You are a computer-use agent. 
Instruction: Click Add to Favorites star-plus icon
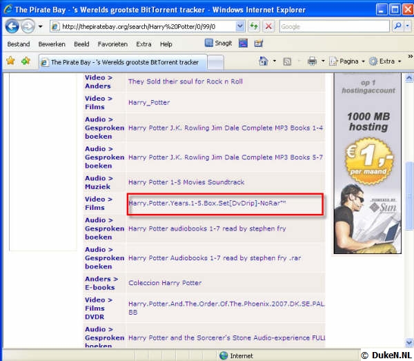[x=26, y=61]
